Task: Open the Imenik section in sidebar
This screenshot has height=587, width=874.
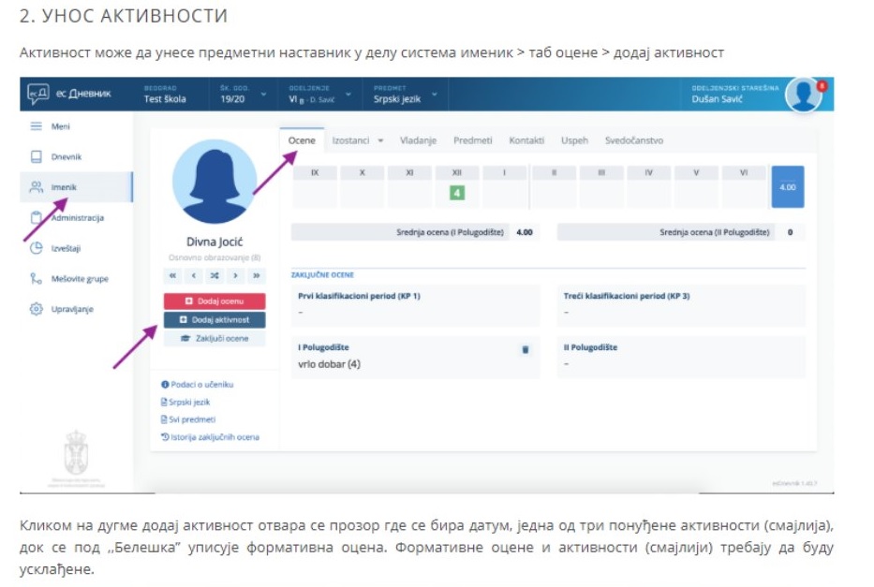Action: point(64,187)
